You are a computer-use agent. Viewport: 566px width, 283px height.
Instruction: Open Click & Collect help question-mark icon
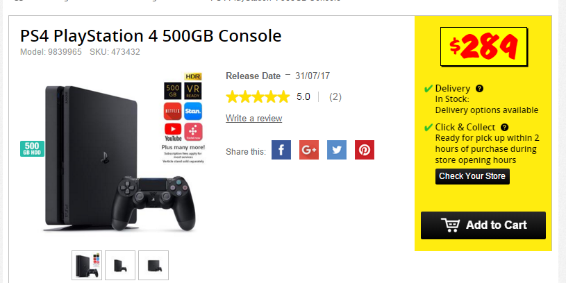coord(505,127)
